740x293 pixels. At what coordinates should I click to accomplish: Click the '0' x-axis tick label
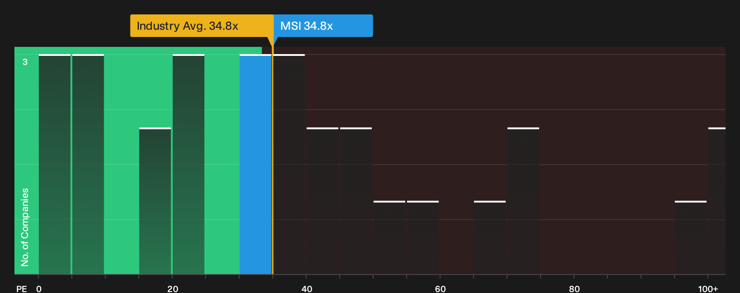pyautogui.click(x=39, y=289)
